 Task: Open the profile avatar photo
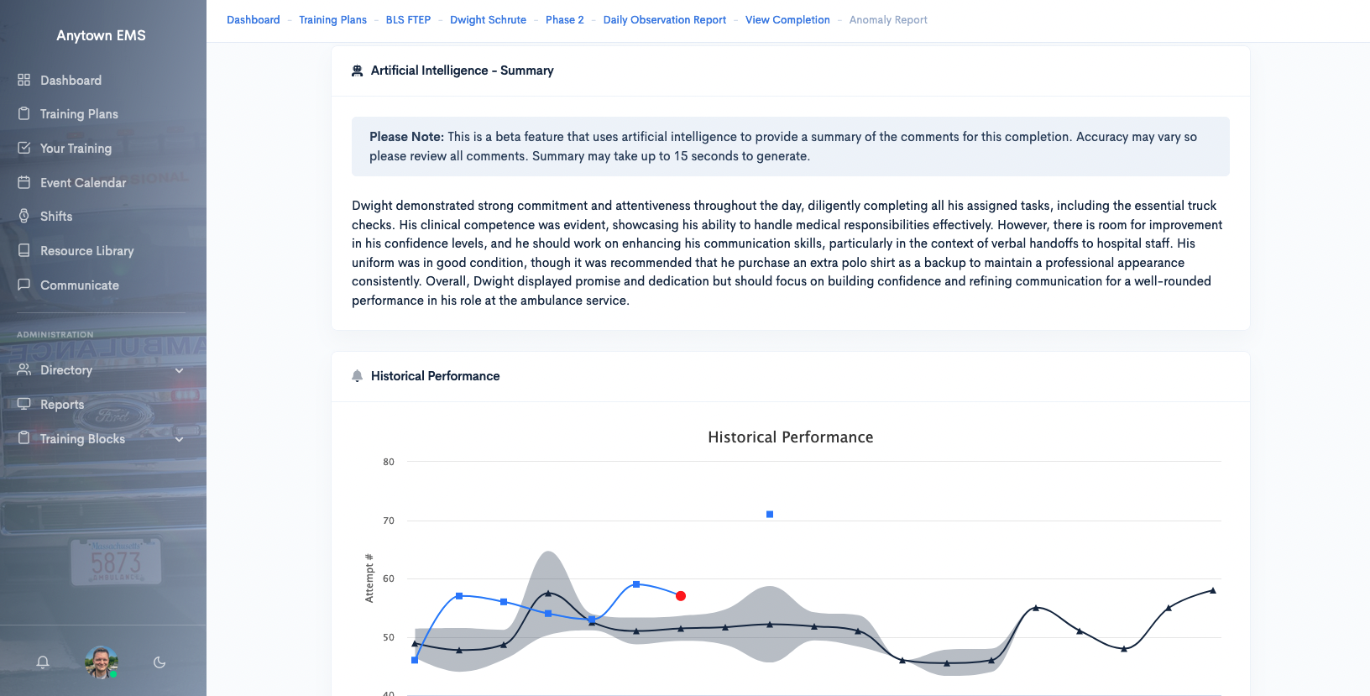tap(100, 662)
